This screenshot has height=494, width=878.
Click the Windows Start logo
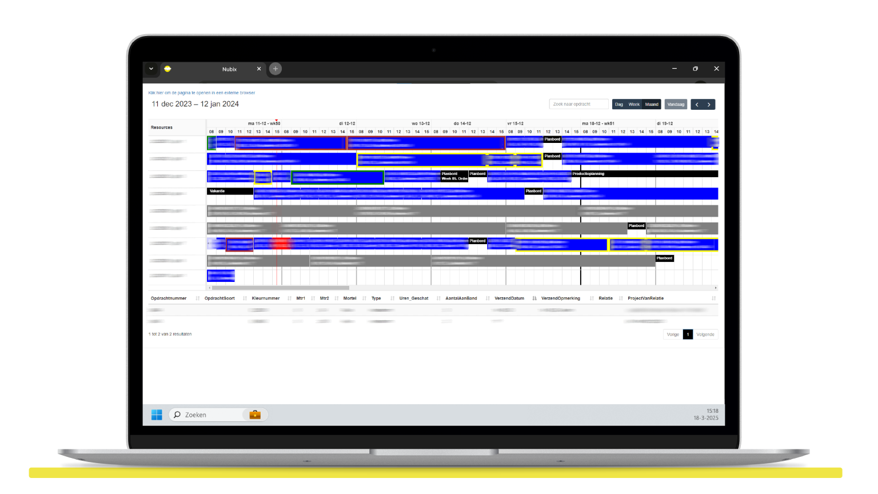[157, 415]
